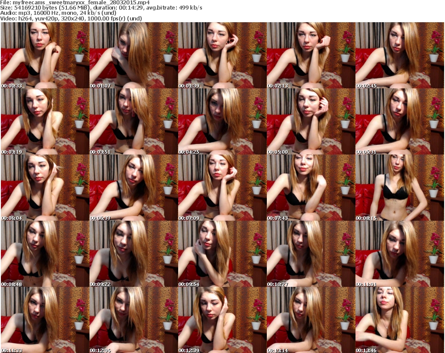Click the Audio mp3 info line
Screen dimensions: 445x353
click(58, 13)
